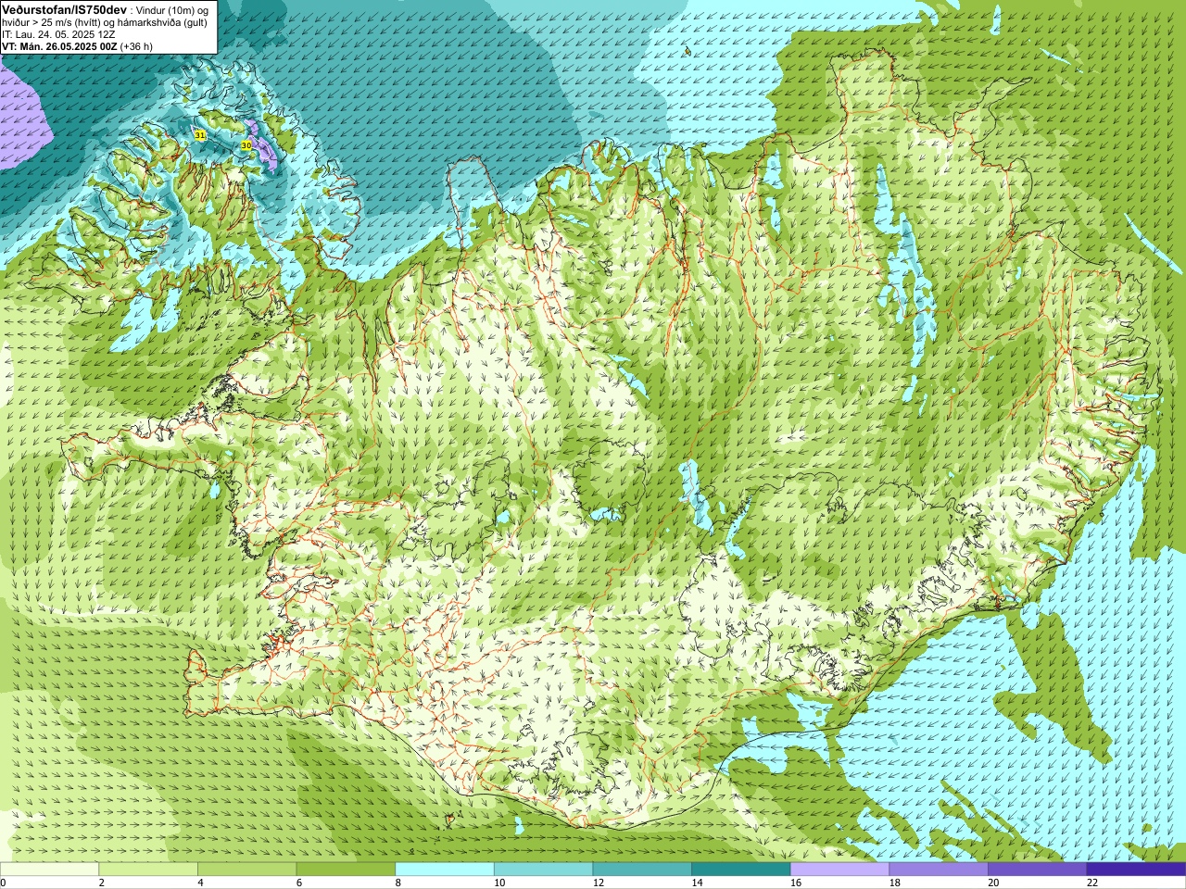Click the legend scale label '6'
Viewport: 1186px width, 889px height.
pos(298,883)
